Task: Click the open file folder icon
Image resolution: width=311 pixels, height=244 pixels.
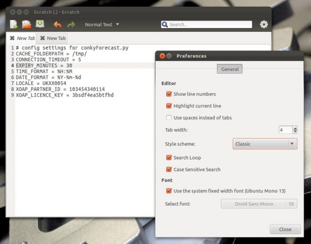Action: [27, 24]
